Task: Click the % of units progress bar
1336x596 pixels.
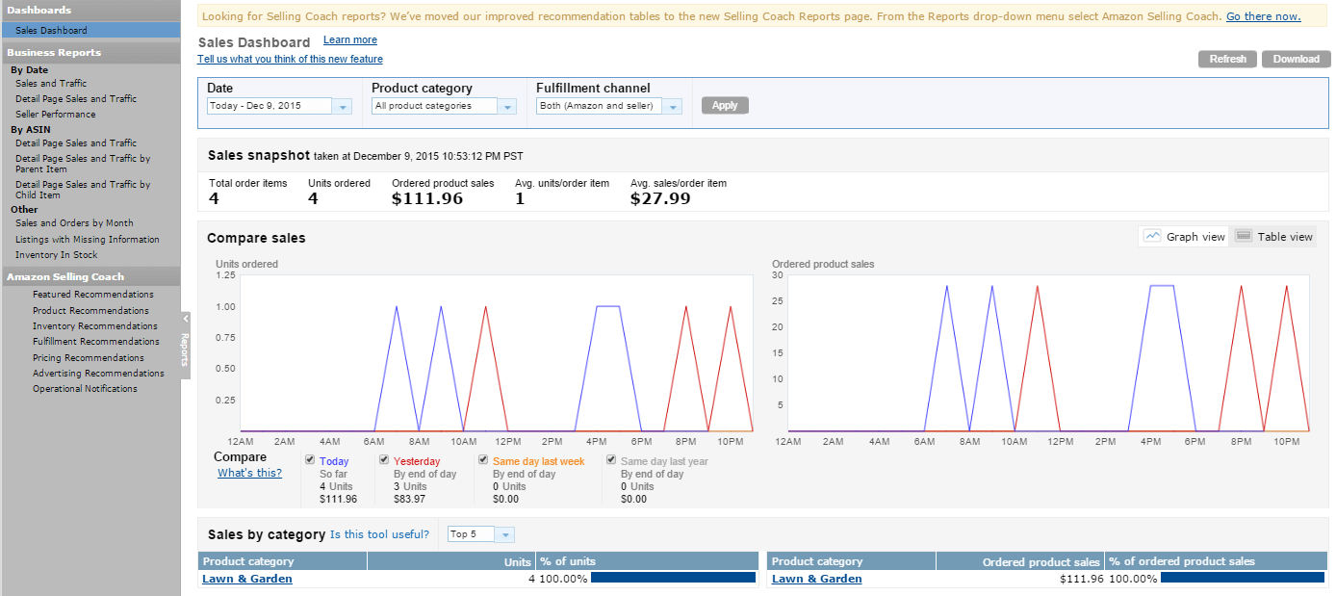Action: (x=673, y=578)
